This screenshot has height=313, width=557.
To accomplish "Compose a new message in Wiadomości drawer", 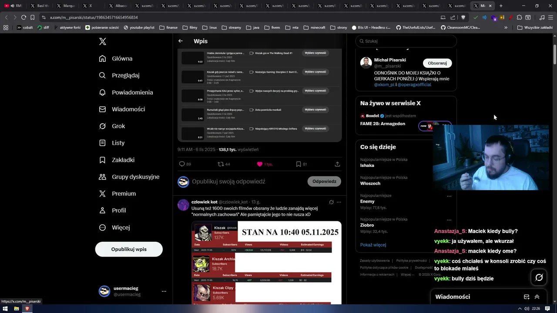I will coord(527,297).
